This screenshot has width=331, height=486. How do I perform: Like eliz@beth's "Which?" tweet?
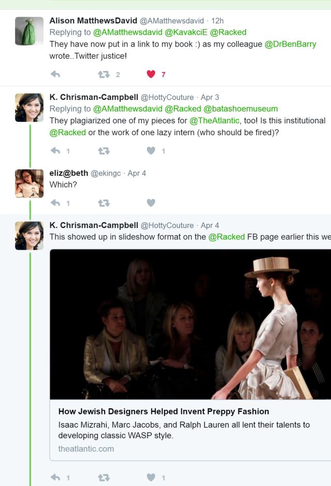coord(151,203)
